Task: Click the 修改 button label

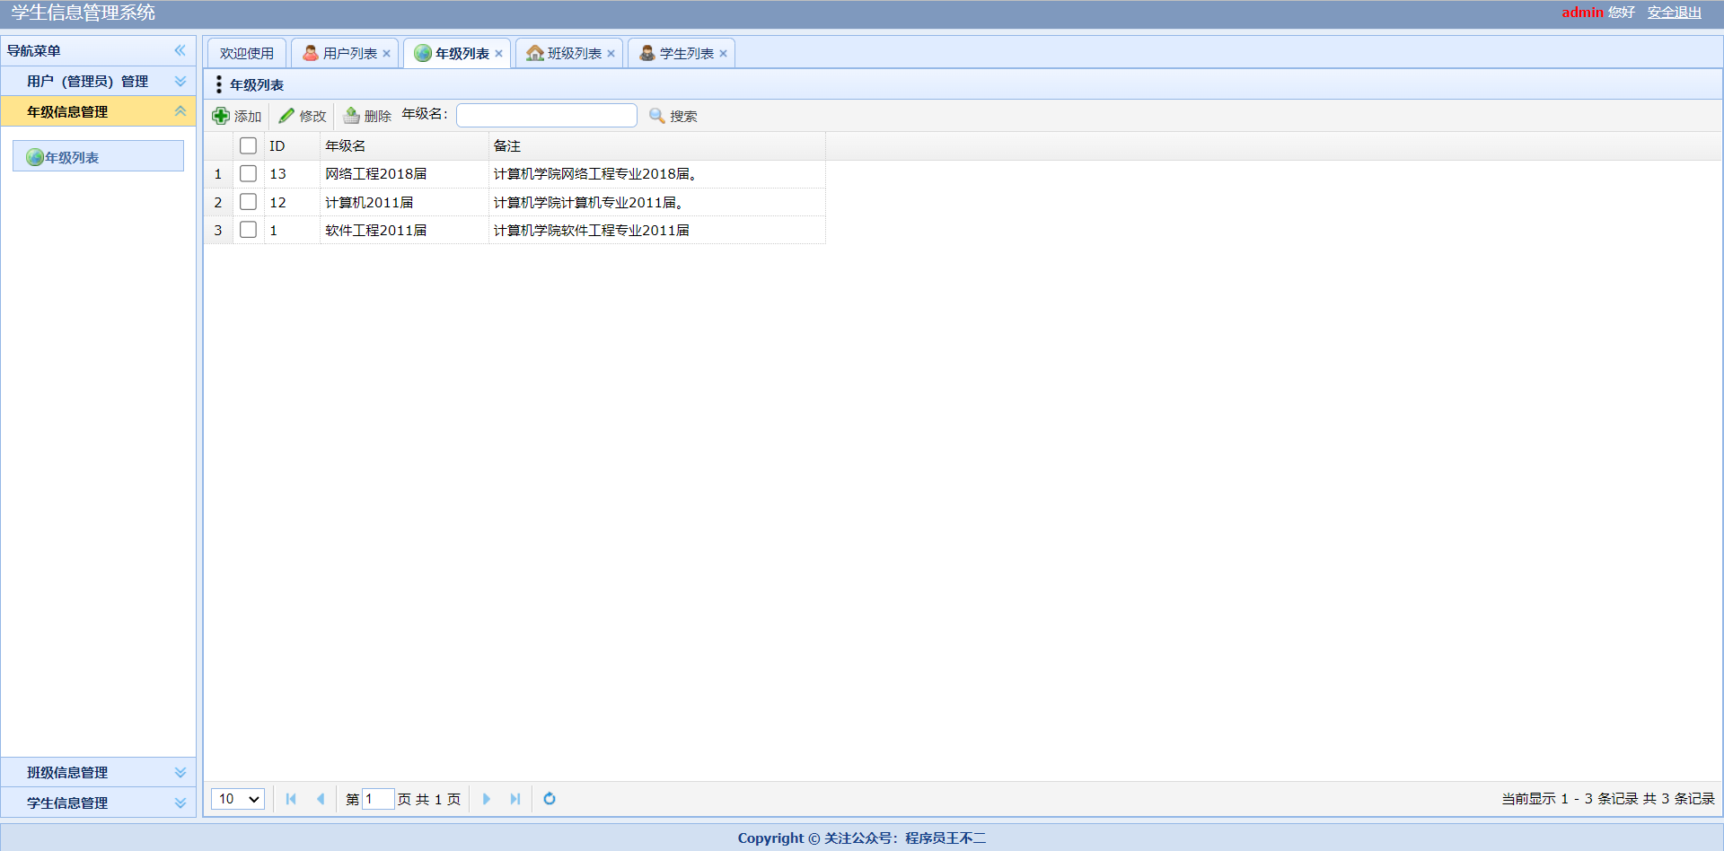Action: pyautogui.click(x=313, y=117)
